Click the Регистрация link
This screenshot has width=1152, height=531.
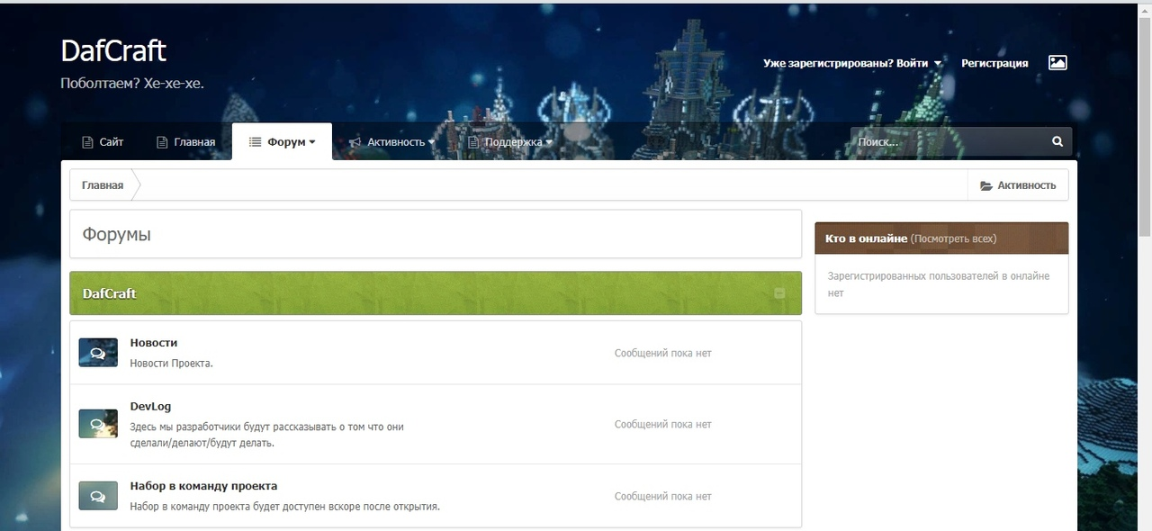pyautogui.click(x=994, y=63)
